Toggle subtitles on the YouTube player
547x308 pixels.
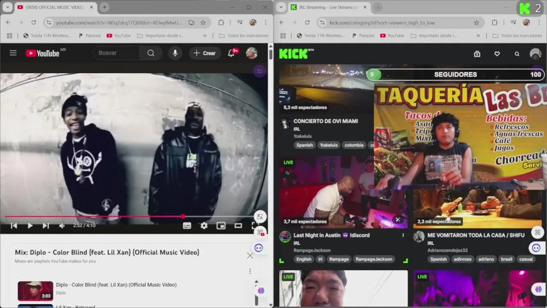(x=187, y=225)
